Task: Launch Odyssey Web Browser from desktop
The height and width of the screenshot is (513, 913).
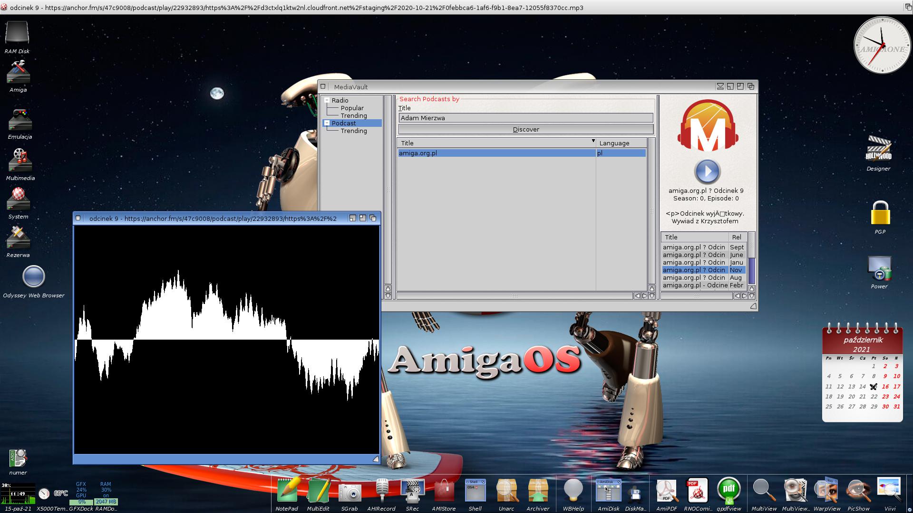Action: (34, 276)
